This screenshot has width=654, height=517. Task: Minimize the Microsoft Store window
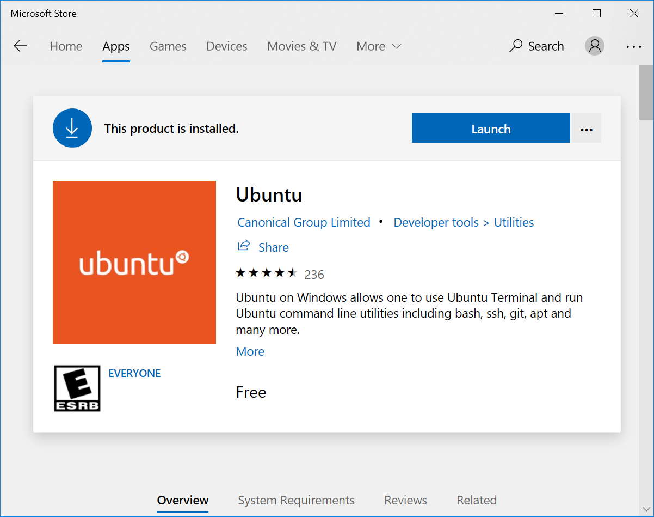click(x=559, y=14)
